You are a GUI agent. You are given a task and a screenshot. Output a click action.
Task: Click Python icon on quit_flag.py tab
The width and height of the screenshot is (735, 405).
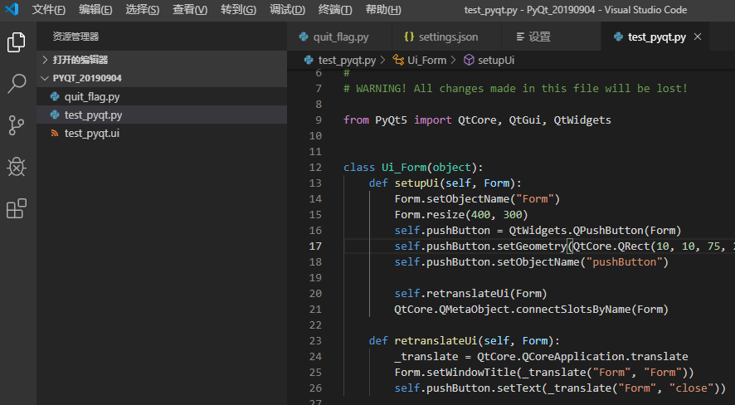coord(304,37)
